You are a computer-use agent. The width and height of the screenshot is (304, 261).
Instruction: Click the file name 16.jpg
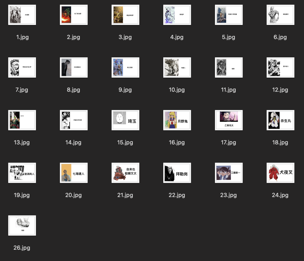pyautogui.click(x=177, y=142)
